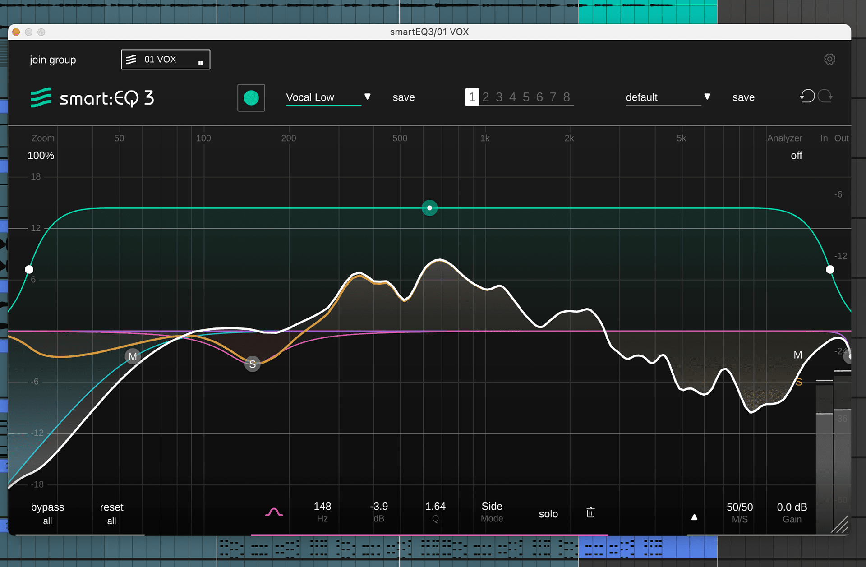
Task: Select the S band node at 148 Hz
Action: click(253, 364)
